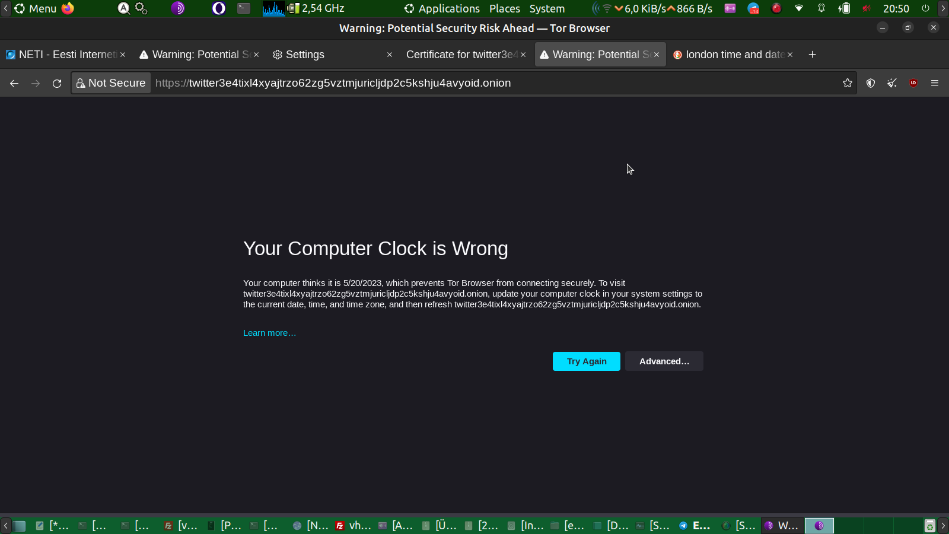Launch Tor Browser from panel launcher

(x=177, y=8)
